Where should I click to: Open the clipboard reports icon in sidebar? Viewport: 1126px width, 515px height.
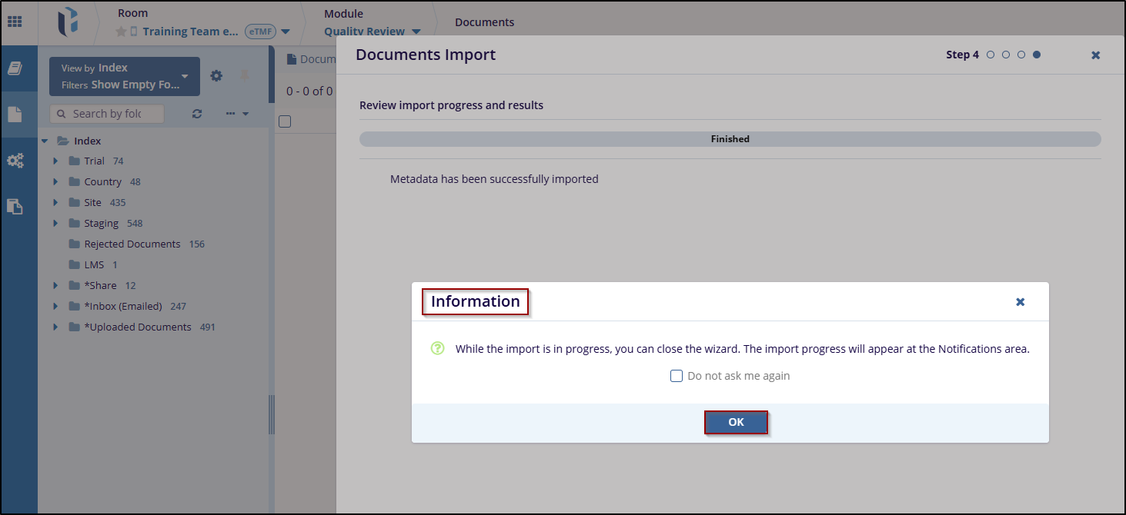point(15,206)
